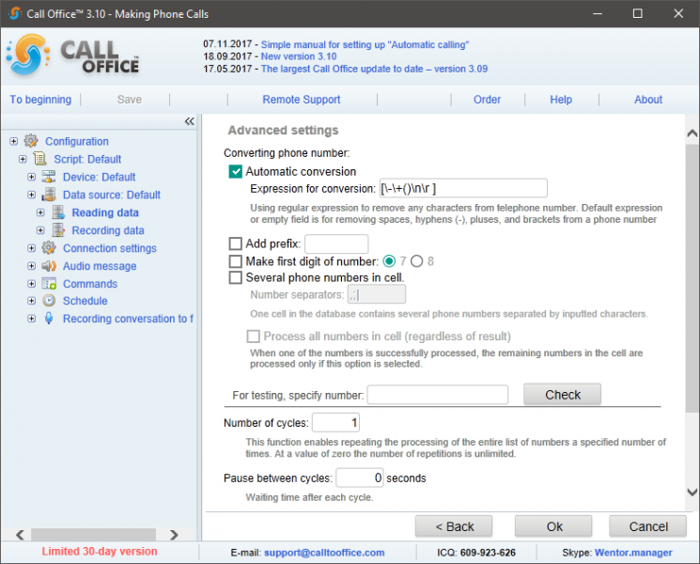Expand Recording conversation tree node
Screen dimensions: 700x564
click(31, 319)
